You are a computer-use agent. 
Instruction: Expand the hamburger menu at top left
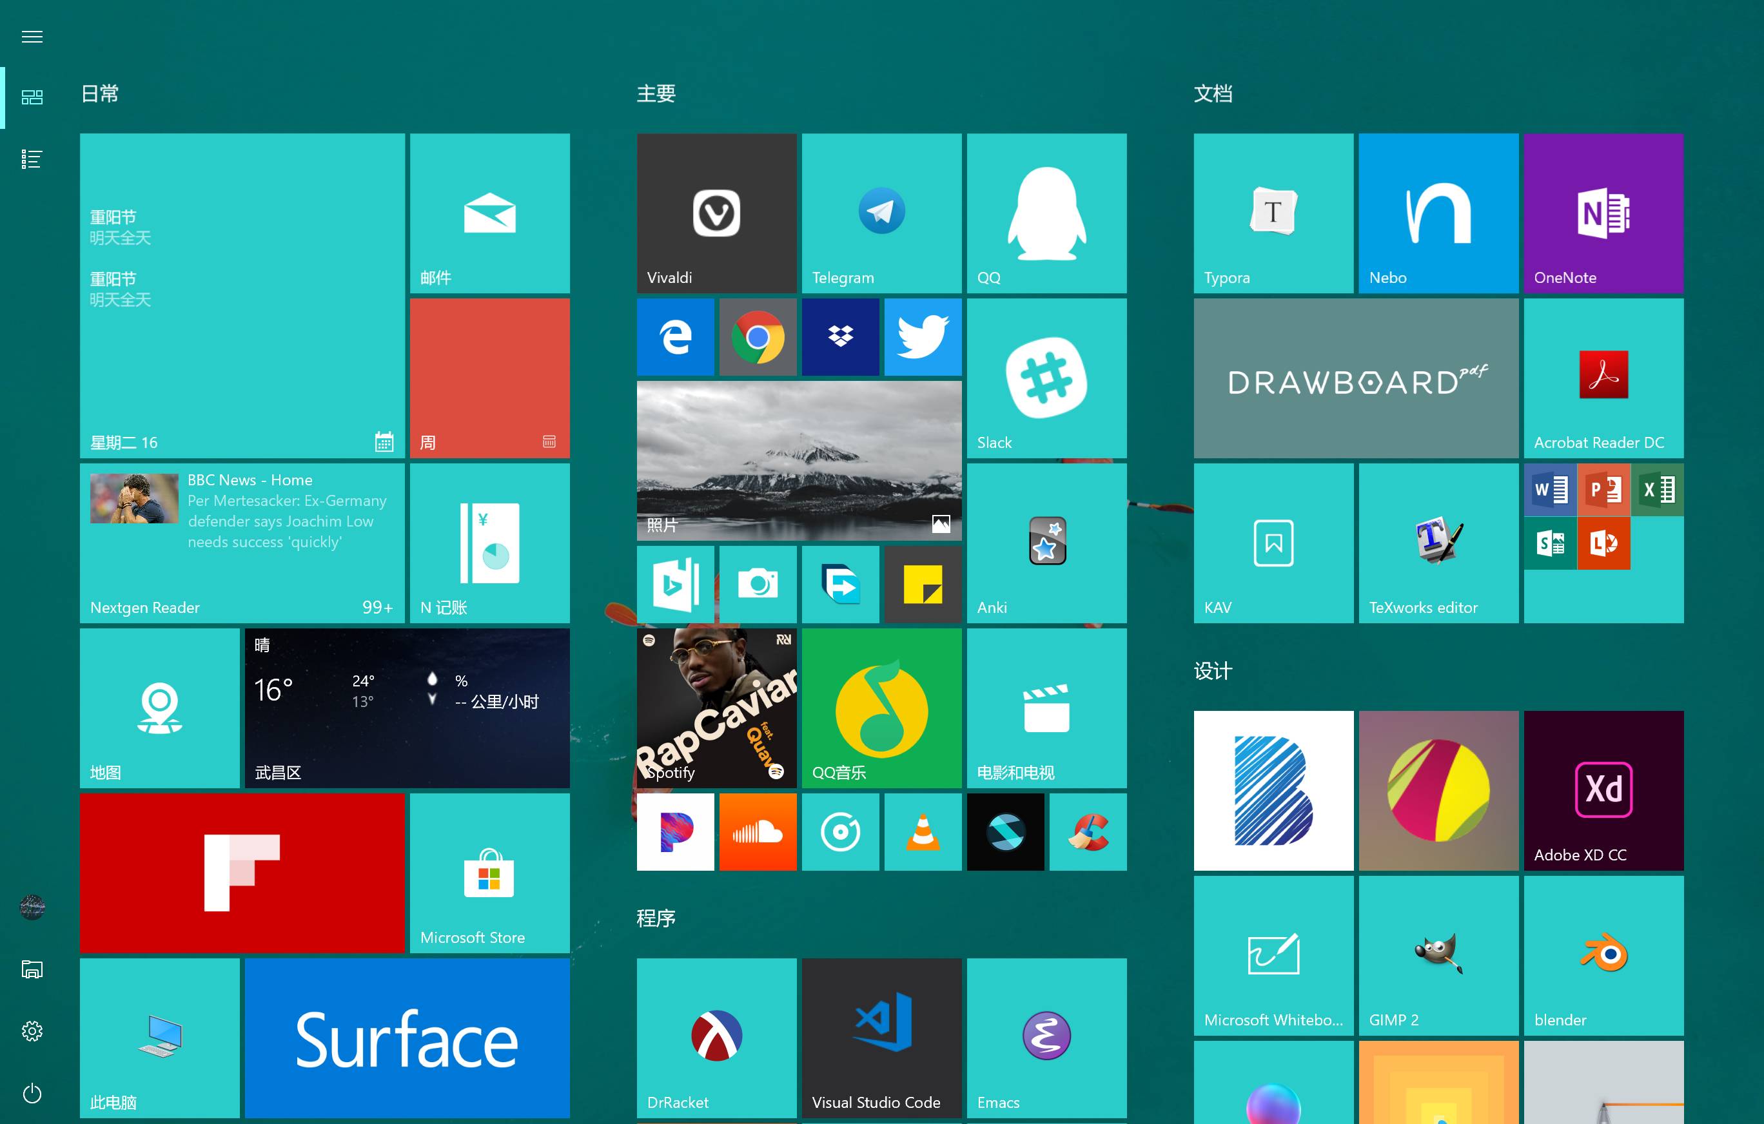point(32,37)
